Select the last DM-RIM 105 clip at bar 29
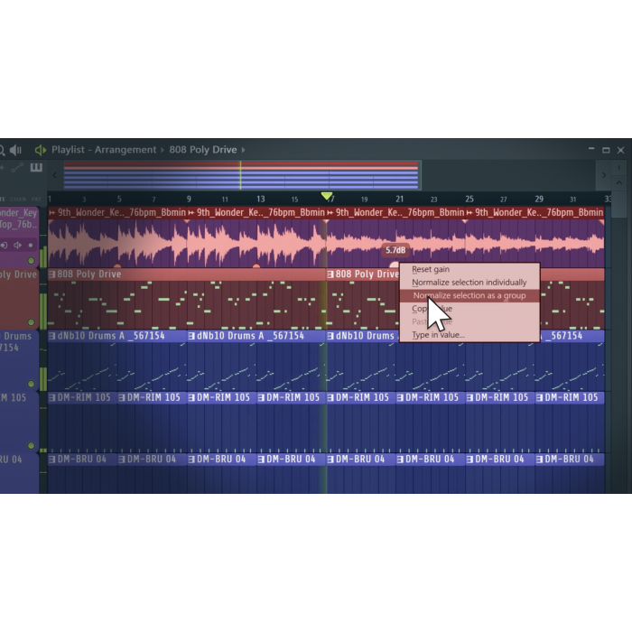Viewport: 632px width, 632px height. tap(570, 397)
